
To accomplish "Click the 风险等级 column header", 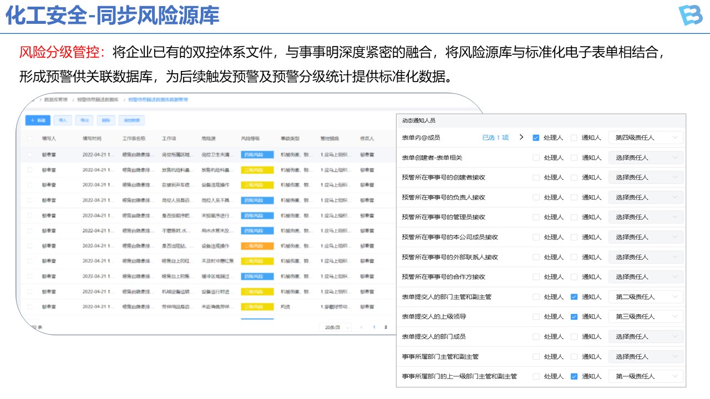I will [250, 139].
